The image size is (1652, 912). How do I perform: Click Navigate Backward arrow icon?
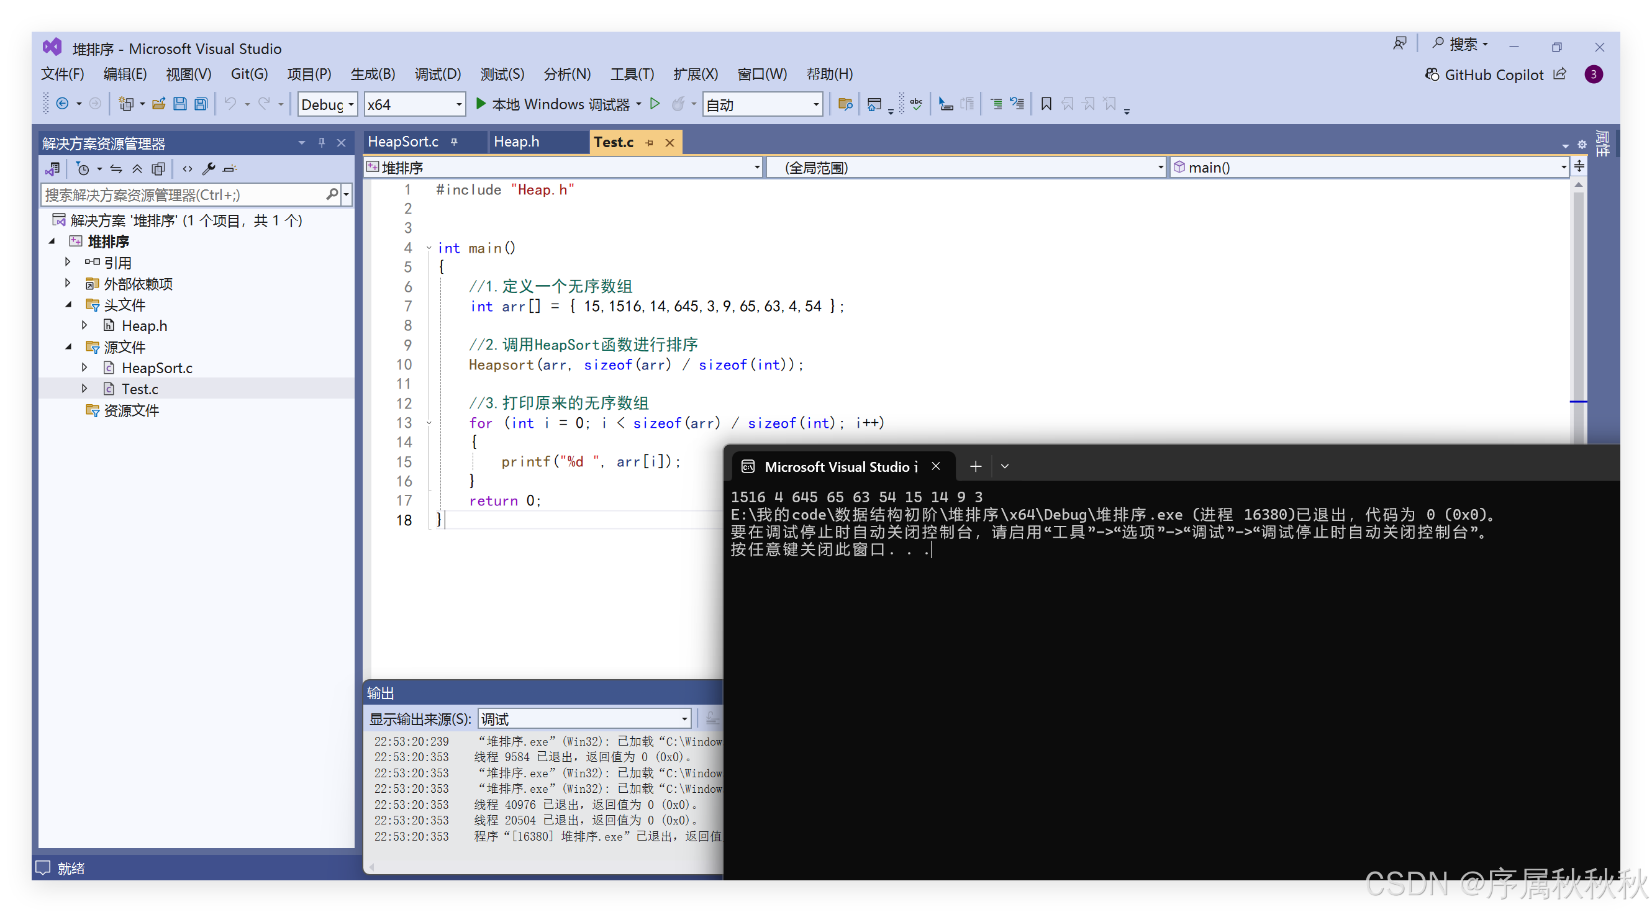tap(62, 104)
